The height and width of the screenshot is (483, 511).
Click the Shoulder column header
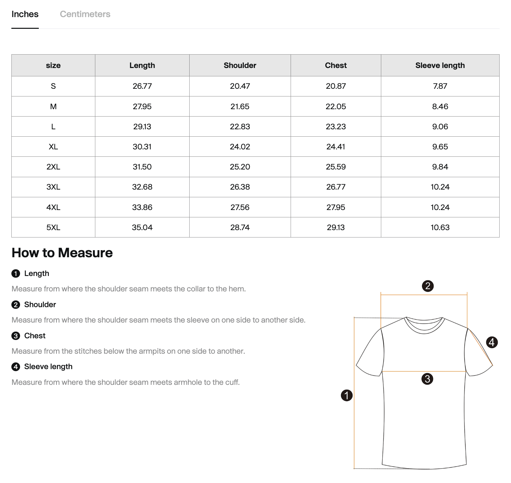click(240, 65)
